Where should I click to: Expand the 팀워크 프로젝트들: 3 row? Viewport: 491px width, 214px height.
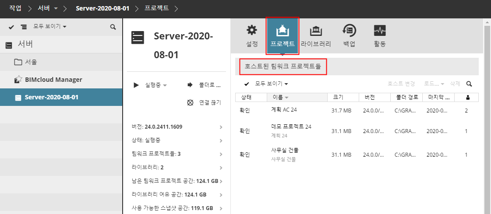click(x=177, y=154)
